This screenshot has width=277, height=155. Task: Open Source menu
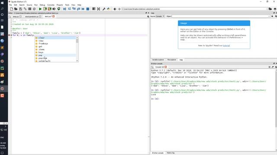[x=29, y=5]
